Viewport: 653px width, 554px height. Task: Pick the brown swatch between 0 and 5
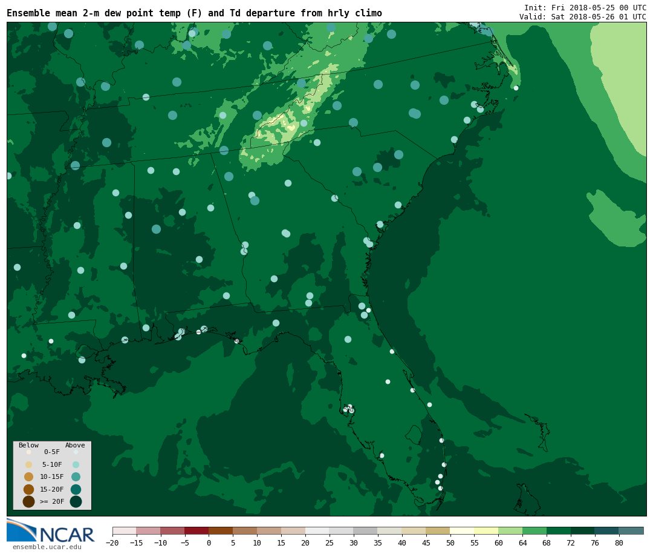tap(221, 530)
